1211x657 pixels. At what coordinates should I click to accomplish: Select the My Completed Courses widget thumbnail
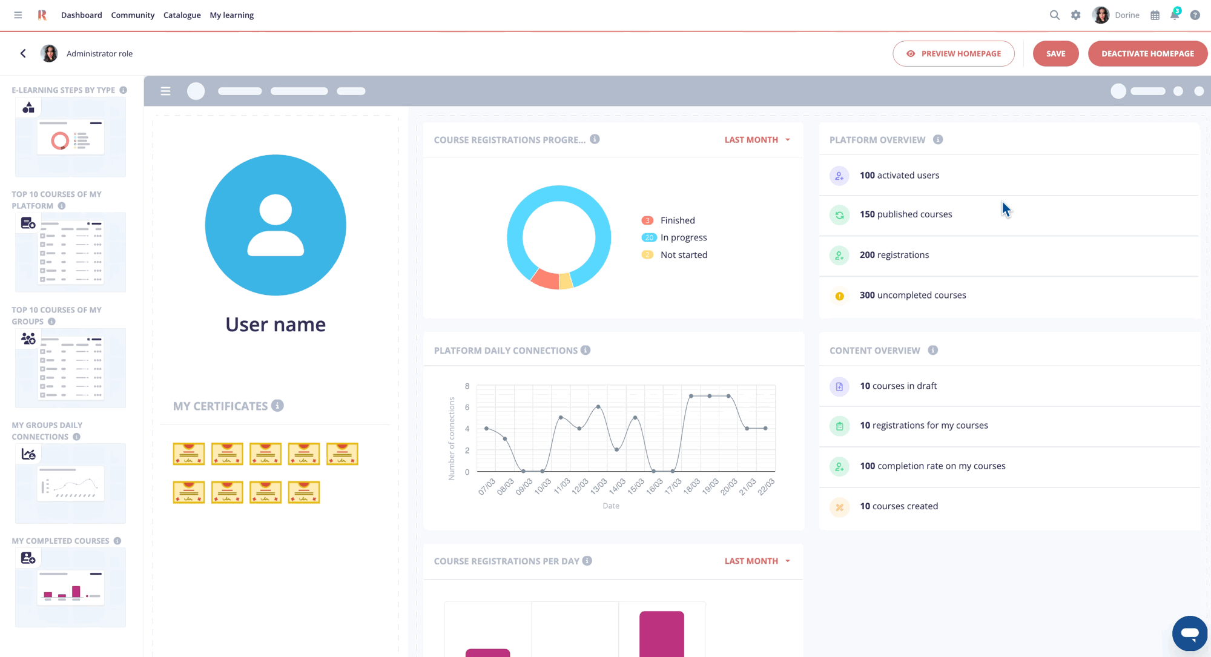click(x=70, y=587)
